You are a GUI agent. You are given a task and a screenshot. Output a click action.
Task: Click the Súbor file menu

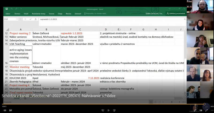click(x=8, y=13)
